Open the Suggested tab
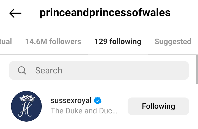Image resolution: width=198 pixels, height=129 pixels. pos(173,42)
